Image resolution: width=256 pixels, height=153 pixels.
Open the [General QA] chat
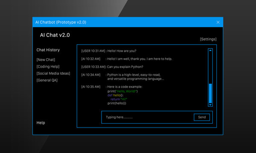tap(47, 80)
